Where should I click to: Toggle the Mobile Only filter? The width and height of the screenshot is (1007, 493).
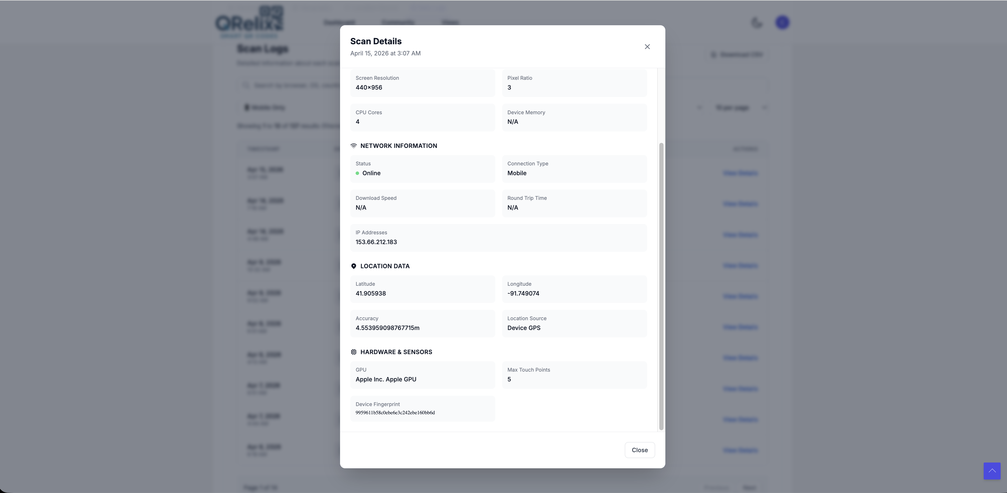265,107
